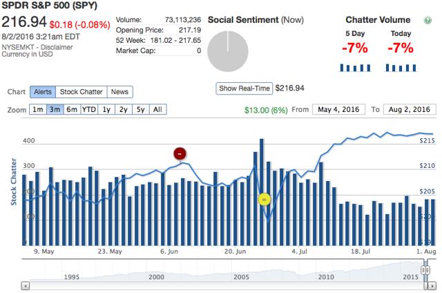Click the To date field Aug 2, 2016
This screenshot has width=442, height=293.
[x=410, y=109]
